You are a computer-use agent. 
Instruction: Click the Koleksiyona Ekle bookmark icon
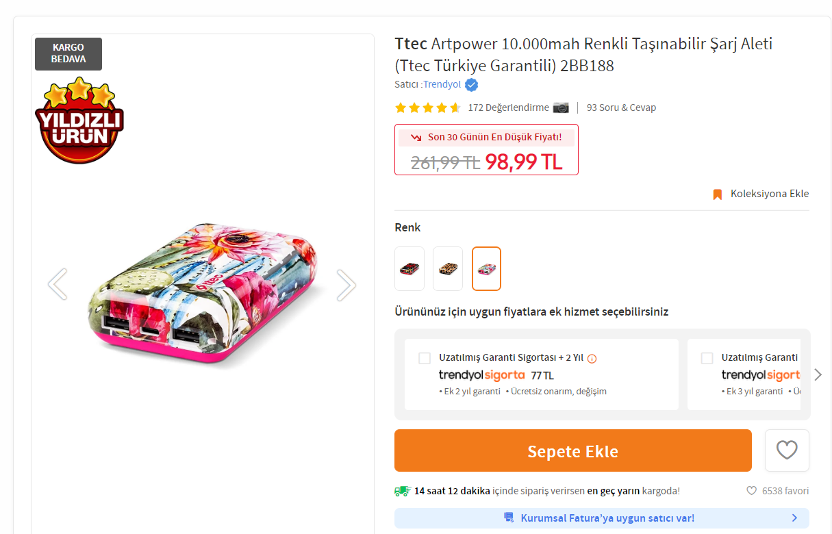click(x=718, y=194)
